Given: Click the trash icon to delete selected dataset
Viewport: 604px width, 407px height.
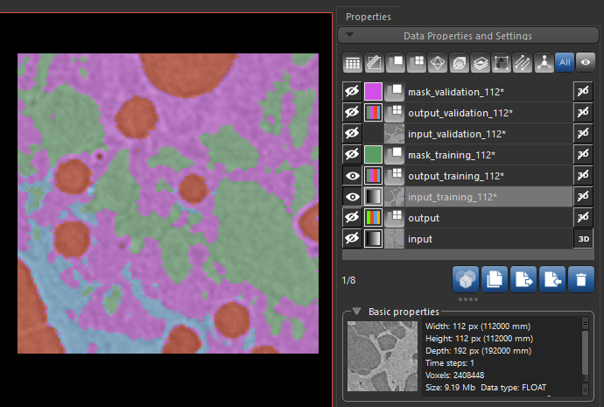Looking at the screenshot, I should pos(579,280).
